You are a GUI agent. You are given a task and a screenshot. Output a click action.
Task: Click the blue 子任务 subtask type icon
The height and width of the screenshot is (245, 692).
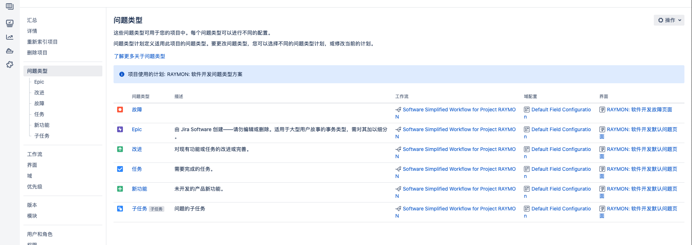click(120, 209)
